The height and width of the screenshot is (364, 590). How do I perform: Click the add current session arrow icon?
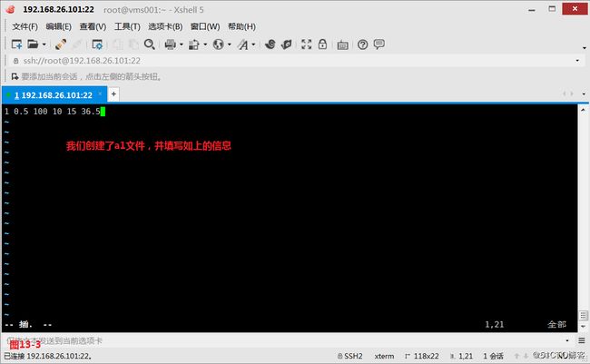click(x=15, y=77)
